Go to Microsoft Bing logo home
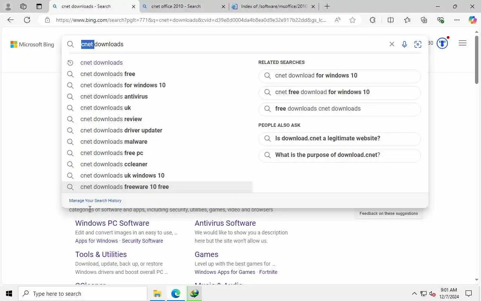 pos(32,44)
